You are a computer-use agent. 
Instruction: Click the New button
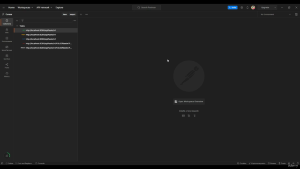[65, 15]
